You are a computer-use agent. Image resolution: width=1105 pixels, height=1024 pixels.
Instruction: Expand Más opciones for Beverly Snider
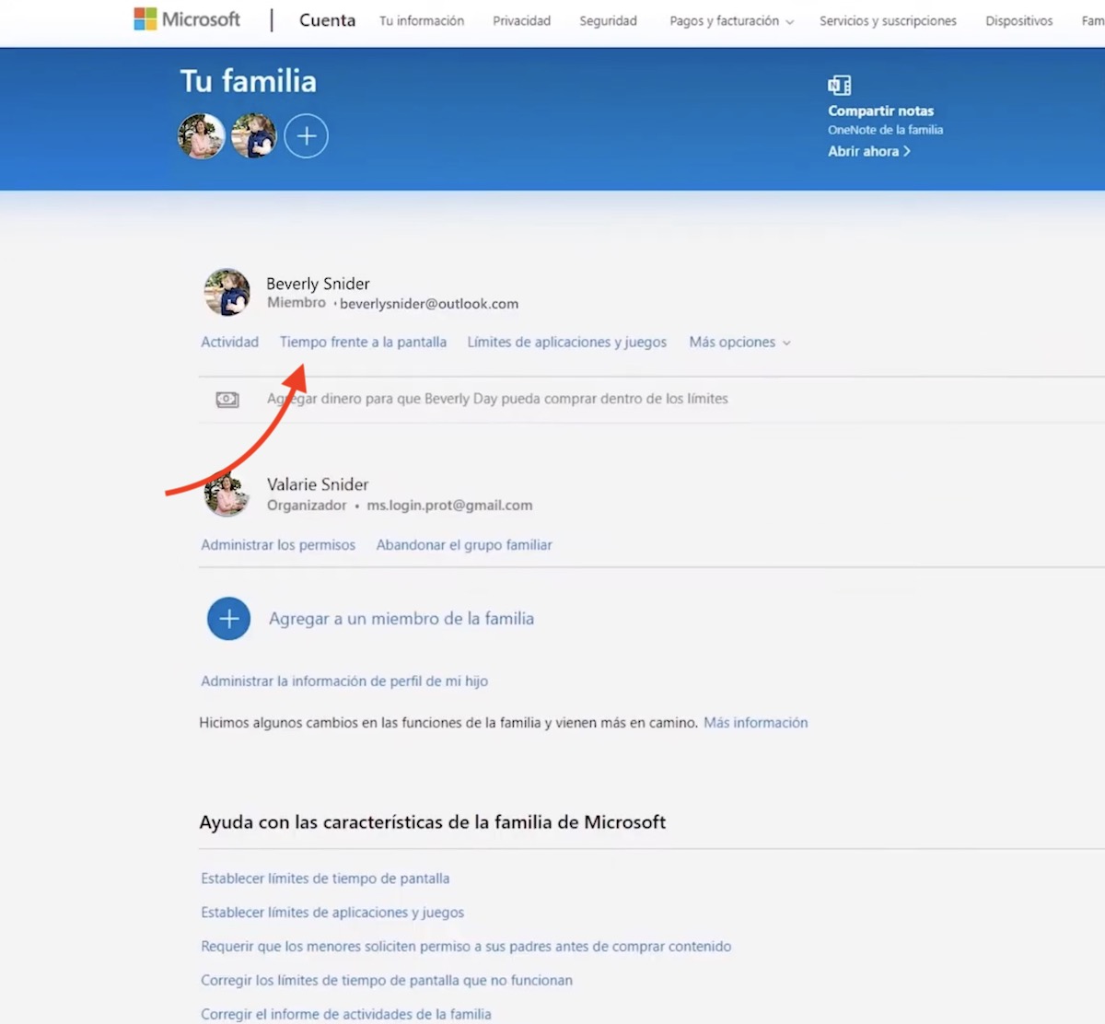click(740, 343)
